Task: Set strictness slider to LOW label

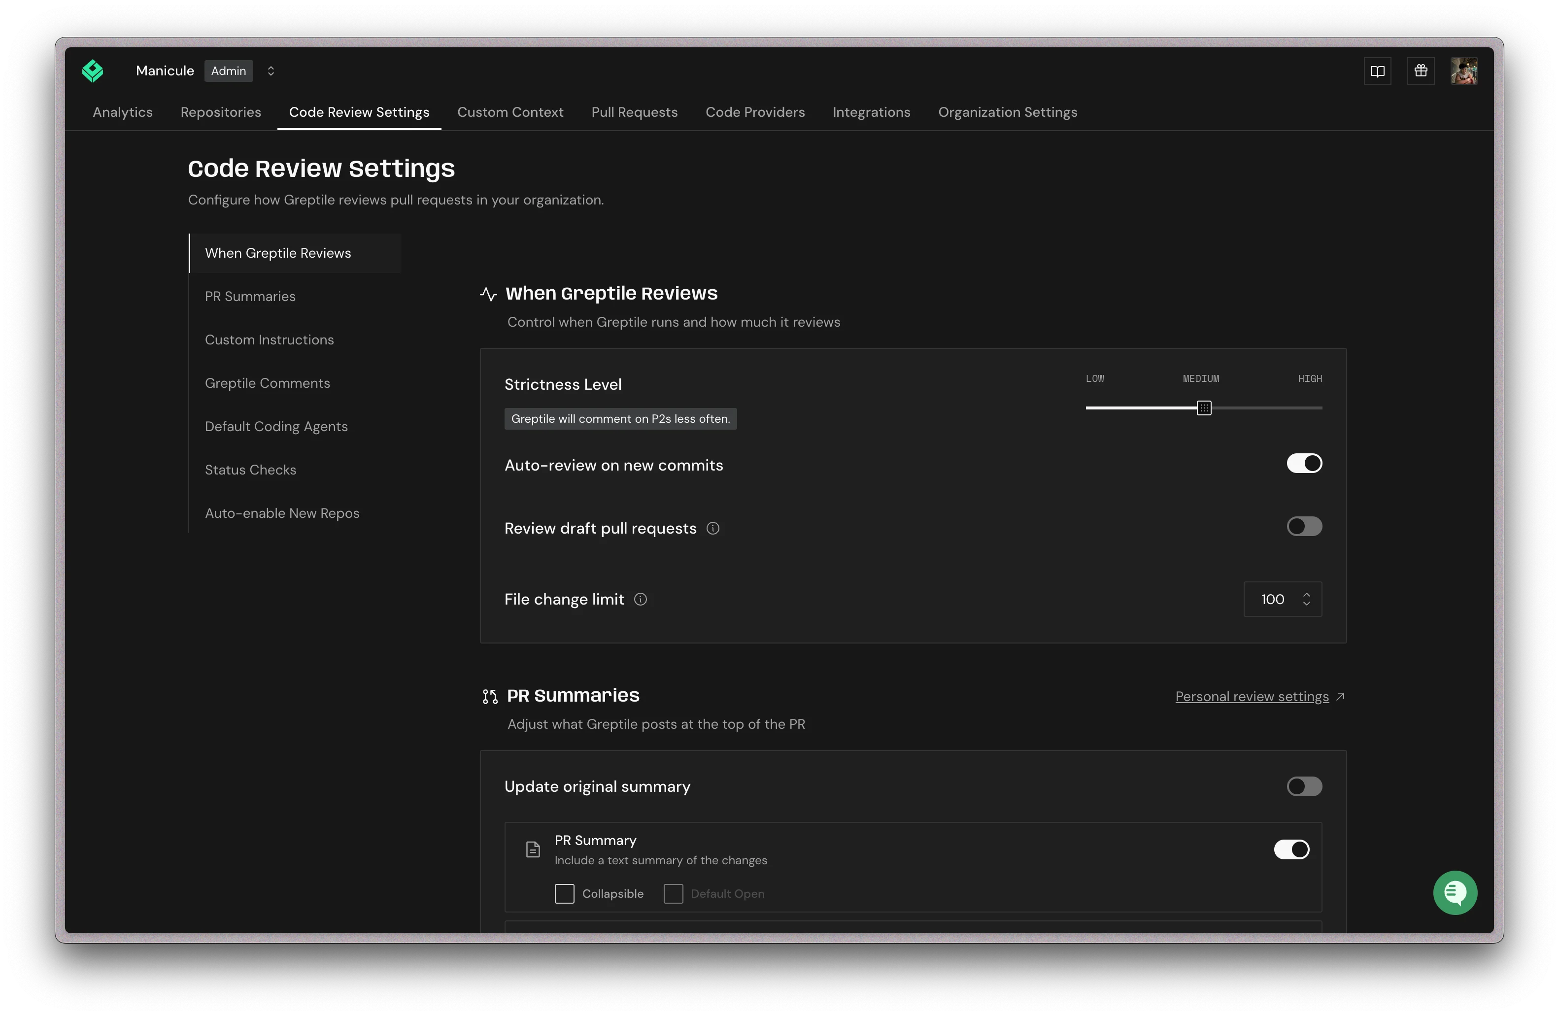Action: [1094, 378]
